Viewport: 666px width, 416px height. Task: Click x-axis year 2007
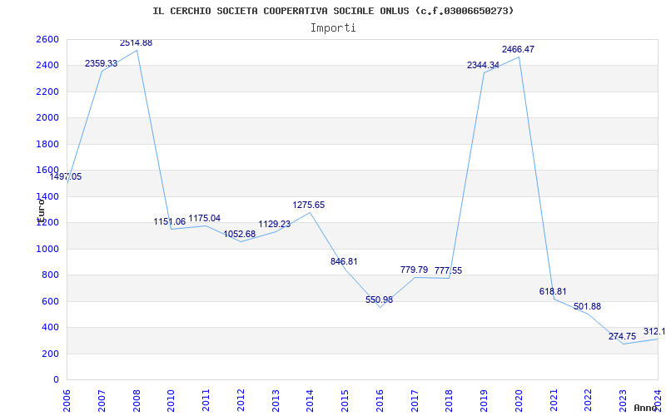pos(102,401)
